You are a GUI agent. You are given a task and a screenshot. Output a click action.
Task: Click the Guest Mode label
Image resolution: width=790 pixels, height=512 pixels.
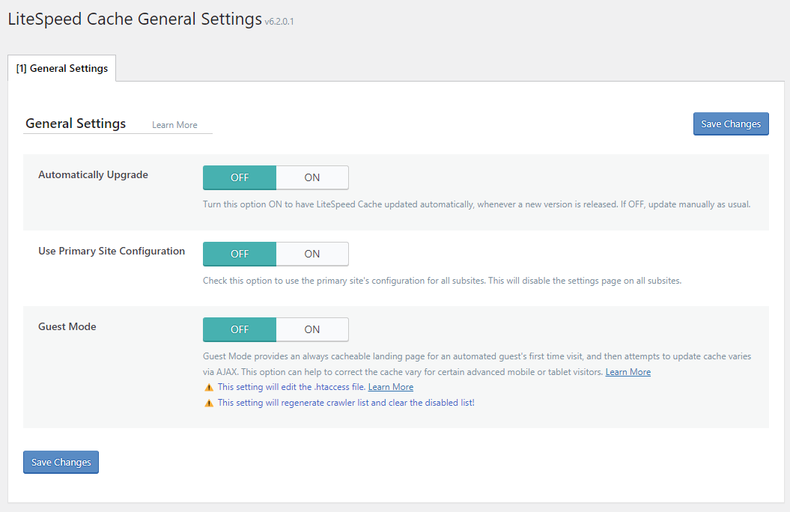click(x=67, y=326)
